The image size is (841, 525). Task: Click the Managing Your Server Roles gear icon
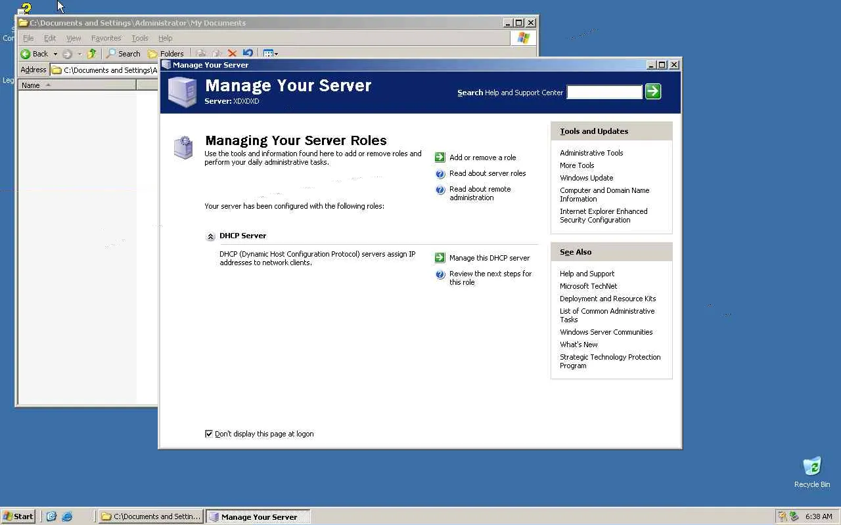[183, 148]
